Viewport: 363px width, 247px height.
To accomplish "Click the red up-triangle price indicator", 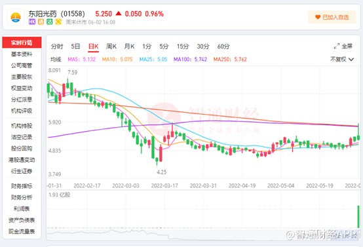I will 119,13.
